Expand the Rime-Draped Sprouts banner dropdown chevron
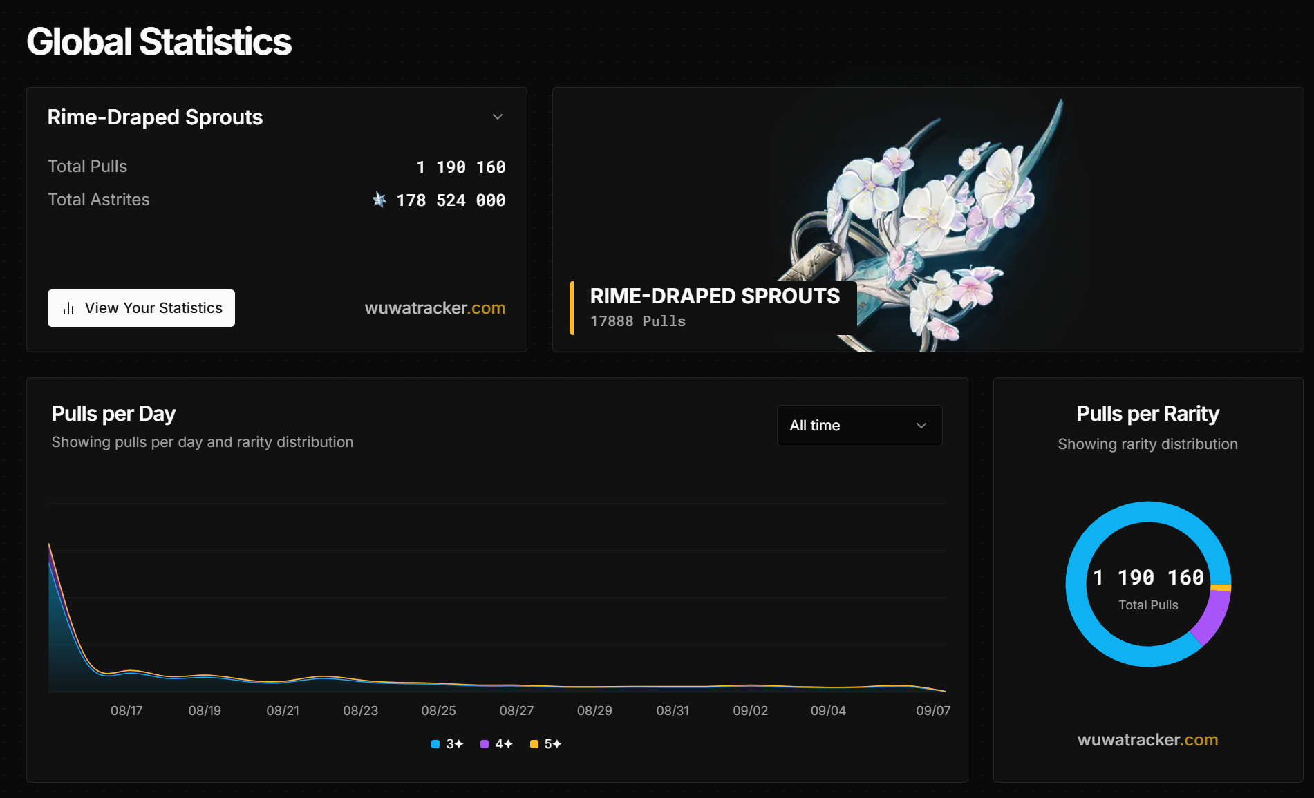The height and width of the screenshot is (798, 1314). pyautogui.click(x=498, y=117)
